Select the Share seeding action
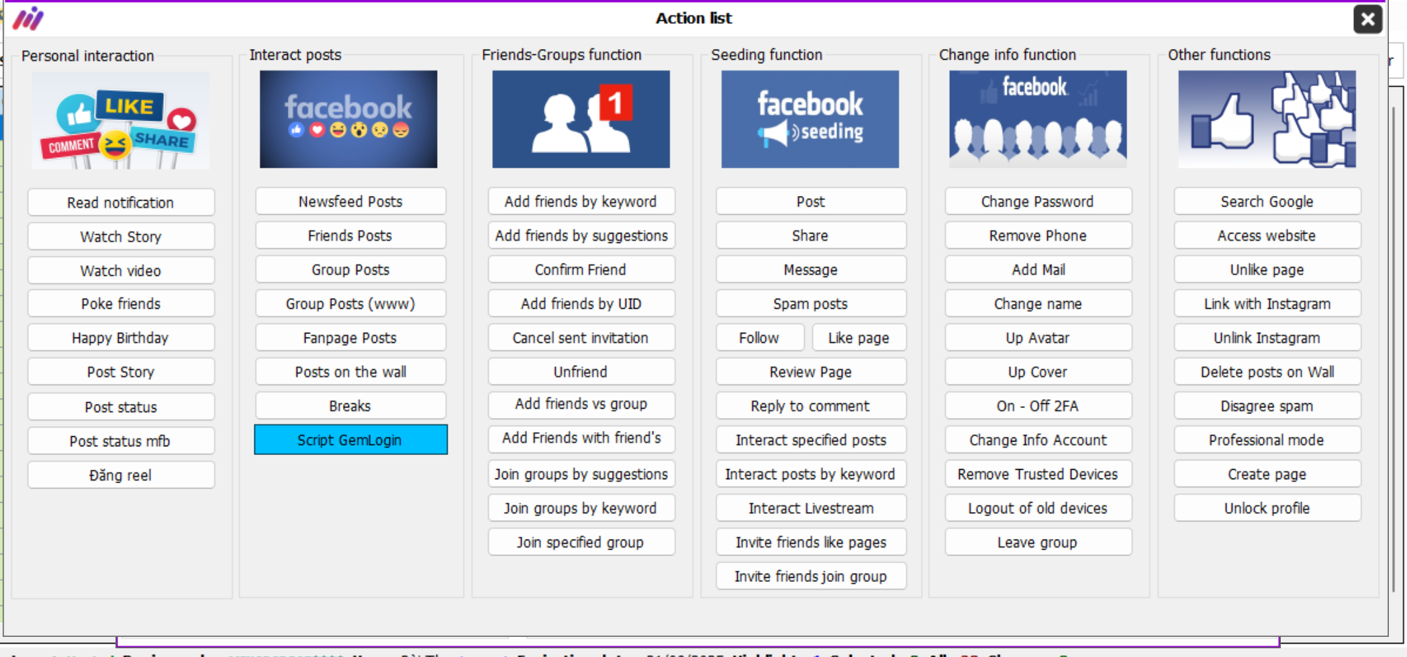The image size is (1407, 657). click(811, 236)
